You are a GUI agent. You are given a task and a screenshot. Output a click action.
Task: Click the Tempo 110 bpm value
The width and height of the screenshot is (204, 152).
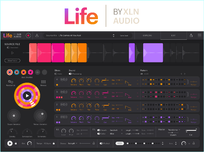[47, 143]
